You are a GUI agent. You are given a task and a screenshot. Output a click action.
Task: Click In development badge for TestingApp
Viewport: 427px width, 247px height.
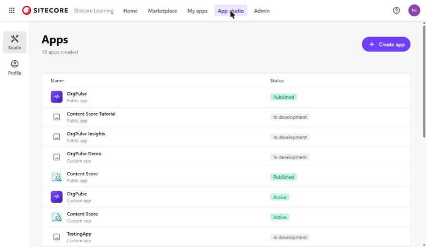[290, 237]
